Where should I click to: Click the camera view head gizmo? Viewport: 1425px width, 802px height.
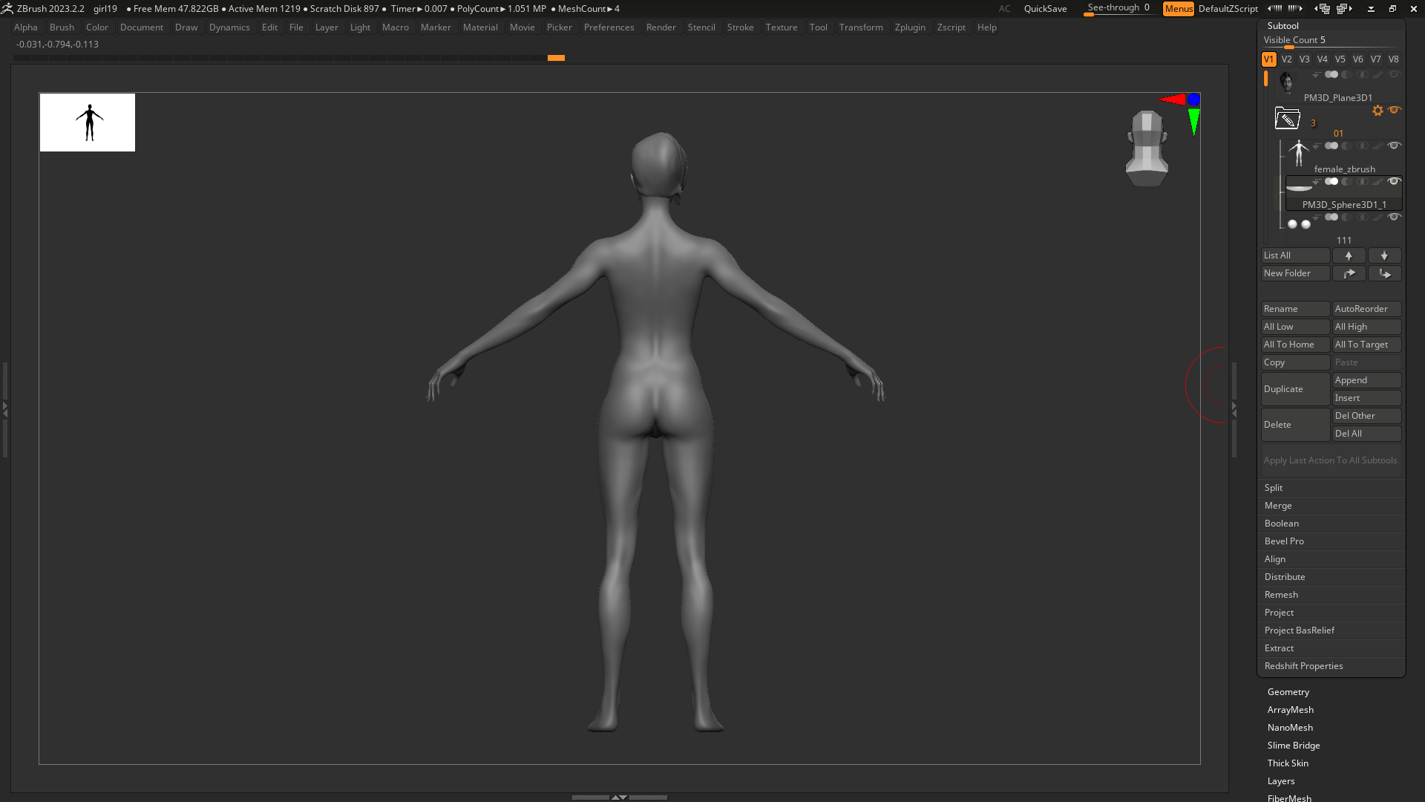click(x=1147, y=149)
